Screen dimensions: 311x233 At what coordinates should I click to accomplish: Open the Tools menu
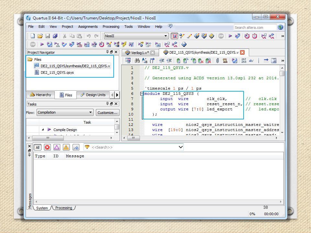128,27
